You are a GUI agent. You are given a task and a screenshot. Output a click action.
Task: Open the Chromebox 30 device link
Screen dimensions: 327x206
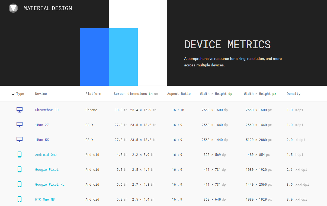pos(47,110)
